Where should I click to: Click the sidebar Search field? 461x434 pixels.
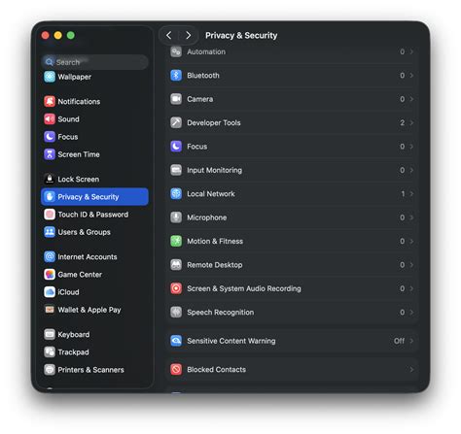pyautogui.click(x=94, y=62)
